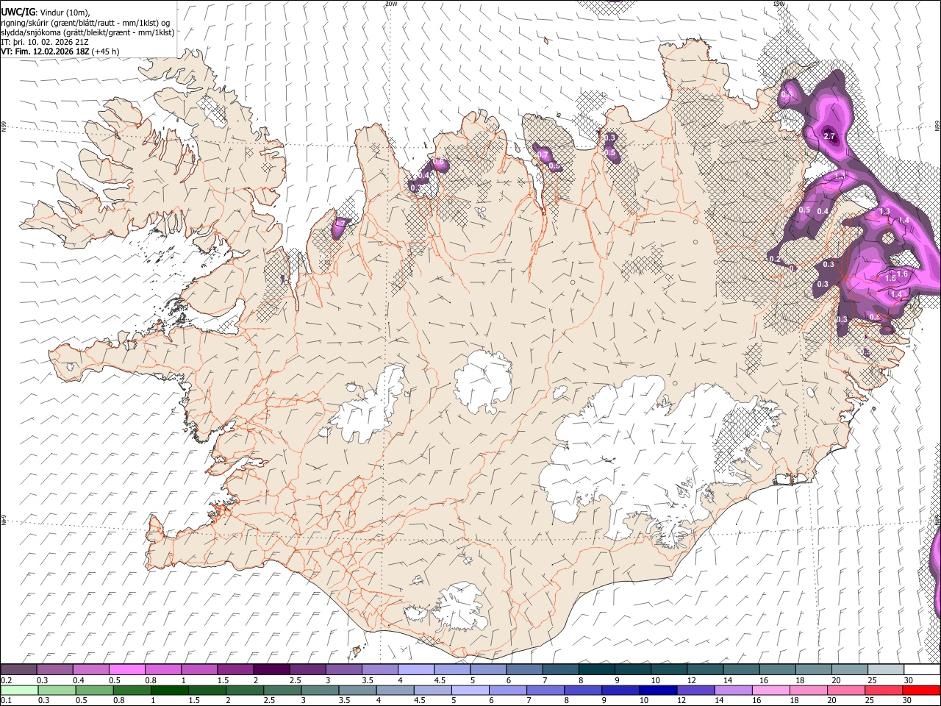Click the dark mauve swatch starting the upper scale
Viewport: 941px width, 706px height.
click(x=18, y=669)
